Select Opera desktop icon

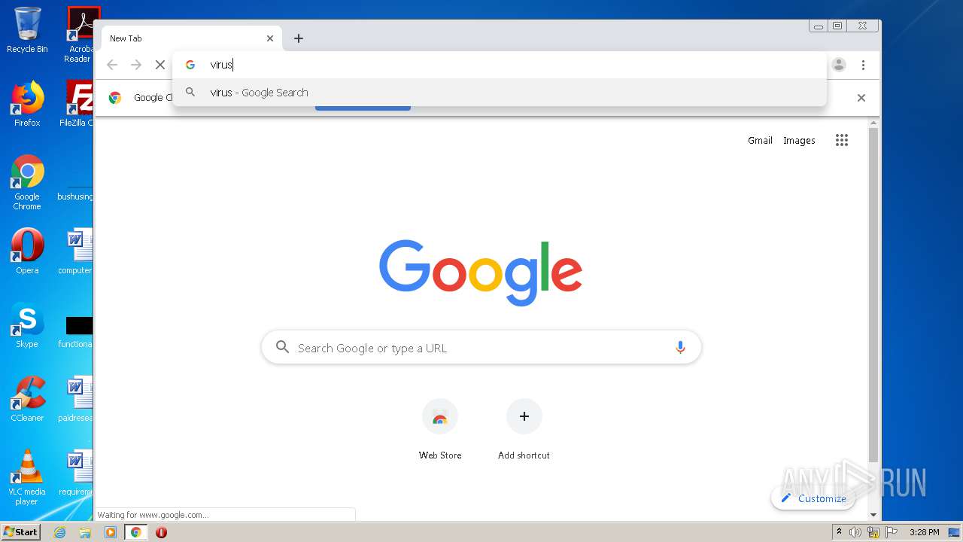27,251
